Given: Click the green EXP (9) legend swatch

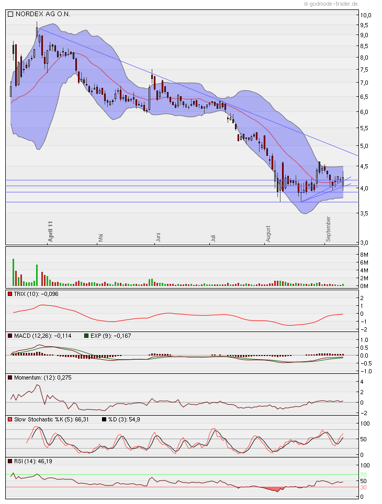Looking at the screenshot, I should pyautogui.click(x=86, y=336).
